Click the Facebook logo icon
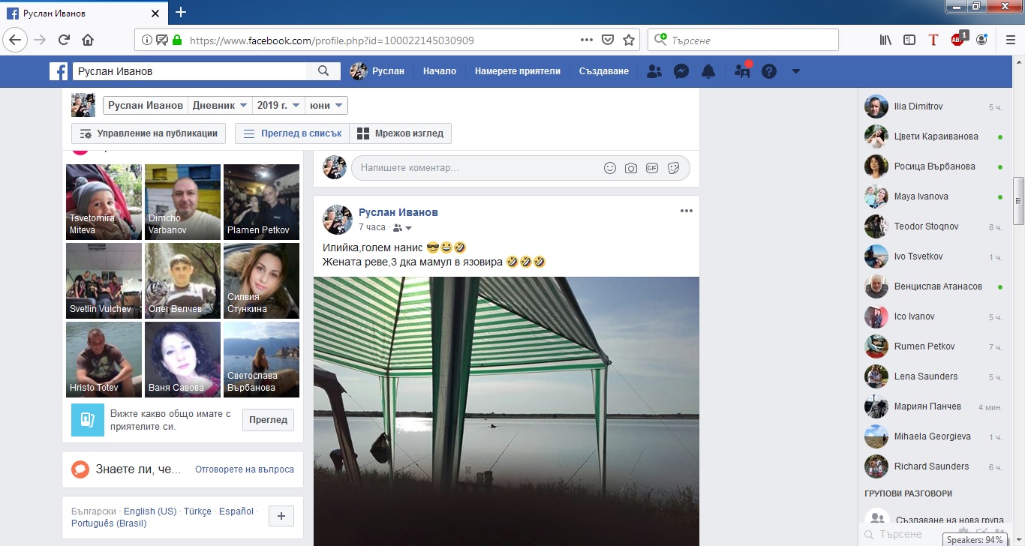The image size is (1025, 546). 59,71
